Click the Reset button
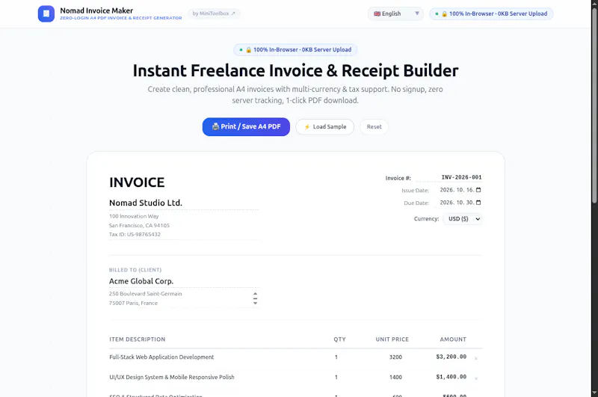This screenshot has width=598, height=397. tap(374, 126)
